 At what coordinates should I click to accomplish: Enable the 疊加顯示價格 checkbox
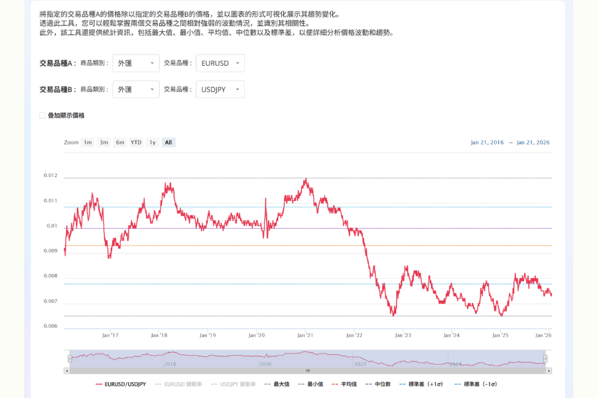click(42, 115)
